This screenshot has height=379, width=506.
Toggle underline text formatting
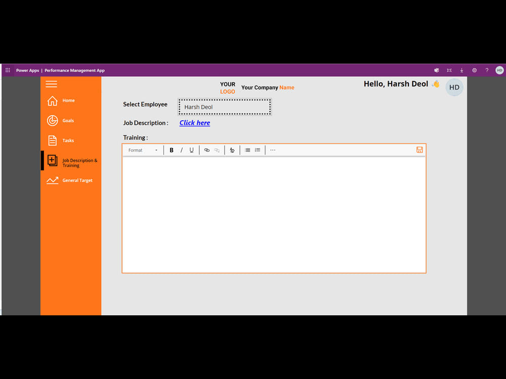[x=191, y=150]
